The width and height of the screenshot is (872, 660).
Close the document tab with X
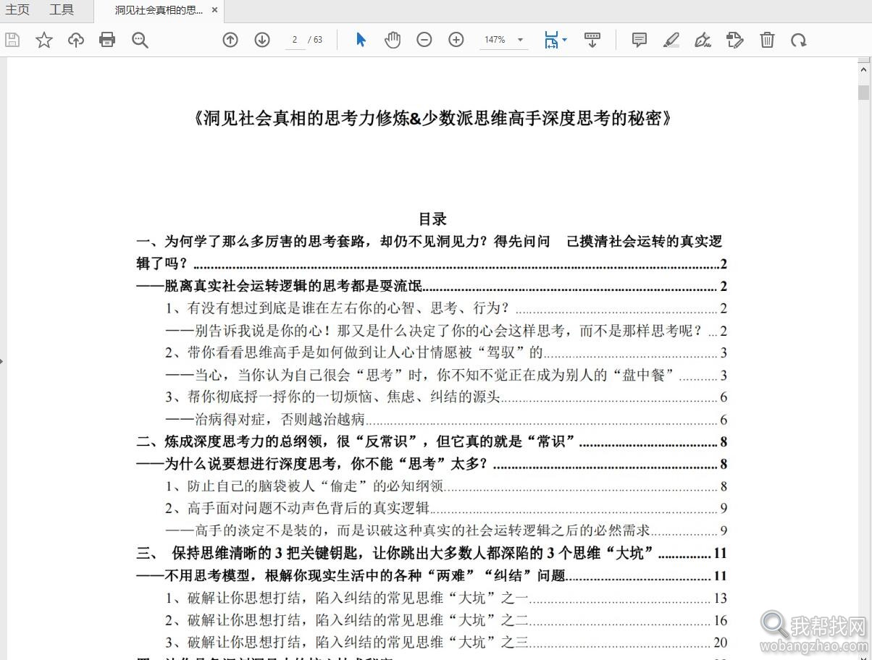(215, 10)
